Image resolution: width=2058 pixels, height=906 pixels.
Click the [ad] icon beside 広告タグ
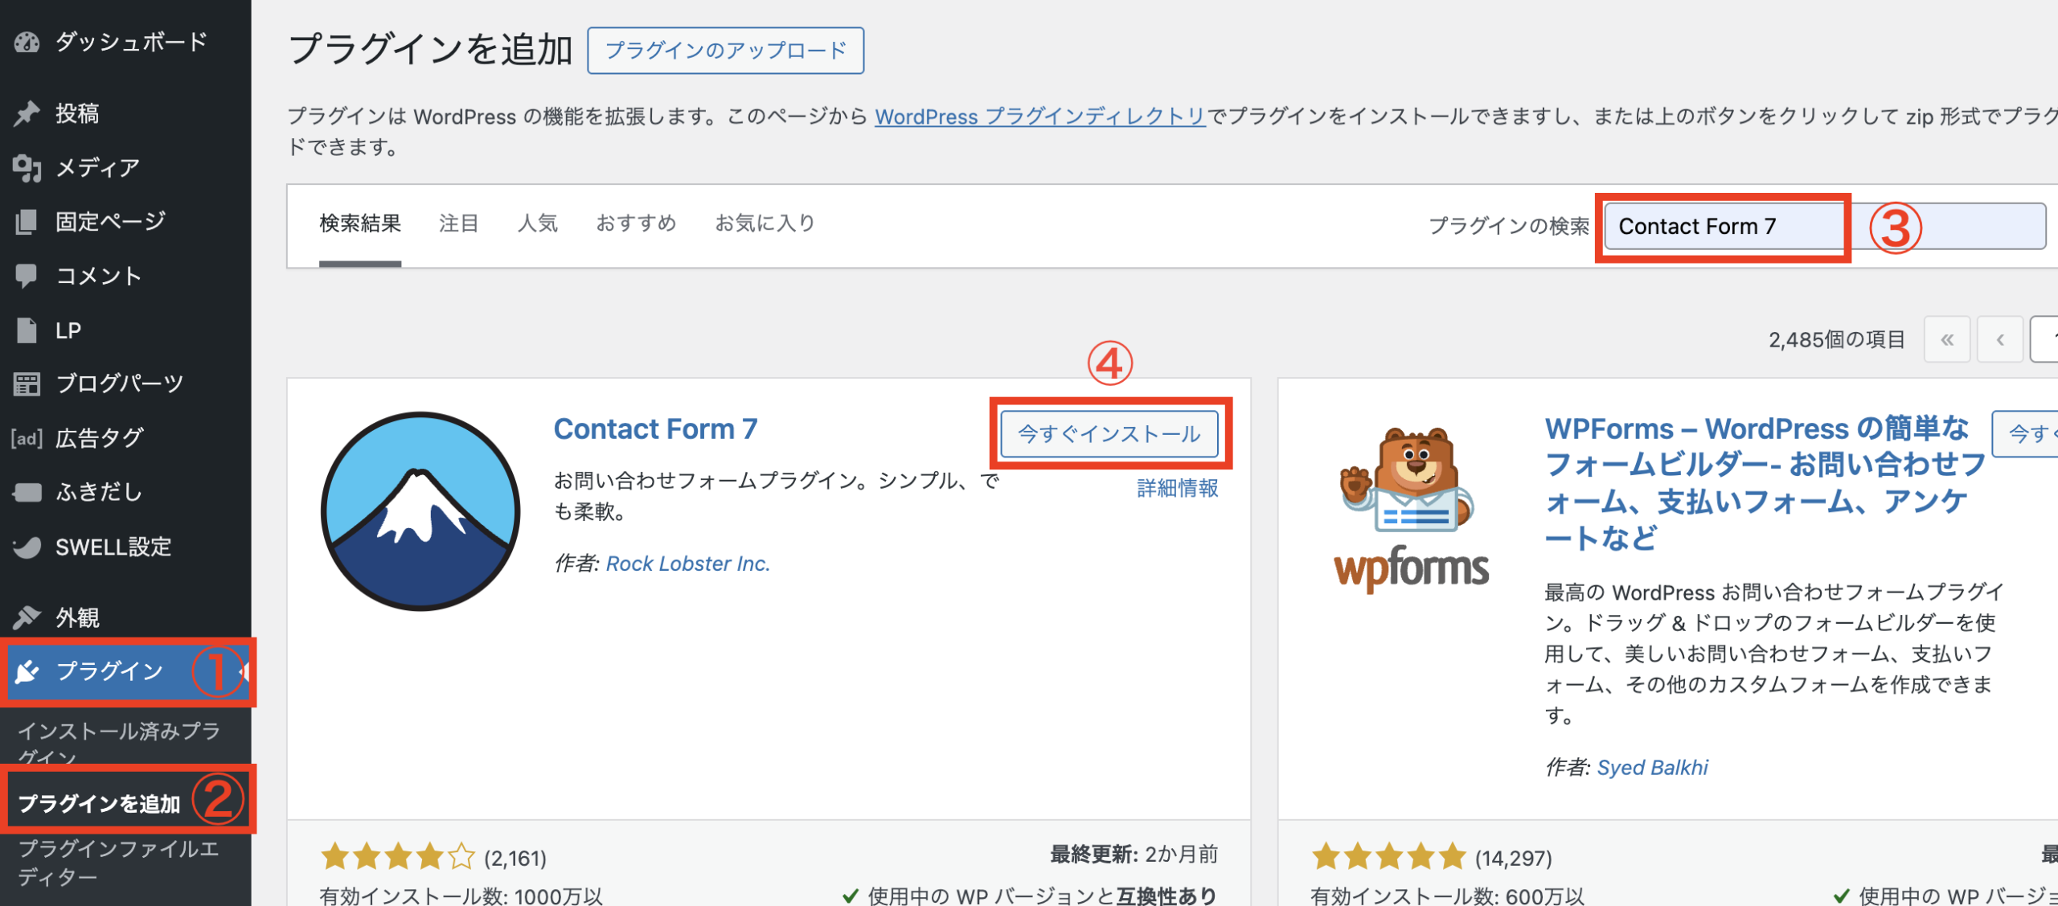pyautogui.click(x=27, y=438)
